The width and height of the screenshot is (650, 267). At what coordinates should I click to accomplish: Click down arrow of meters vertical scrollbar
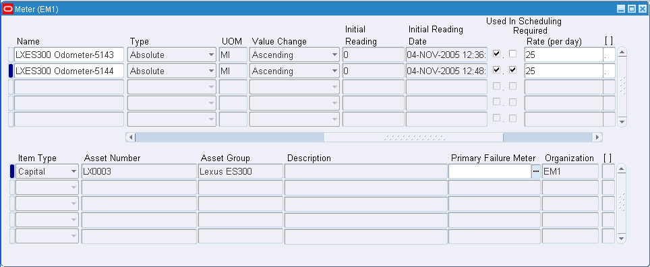coord(622,122)
